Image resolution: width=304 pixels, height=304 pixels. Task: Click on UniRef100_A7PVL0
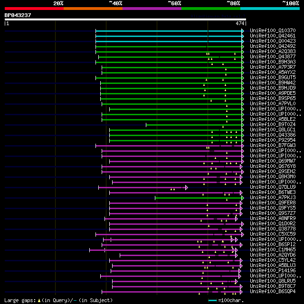273,104
